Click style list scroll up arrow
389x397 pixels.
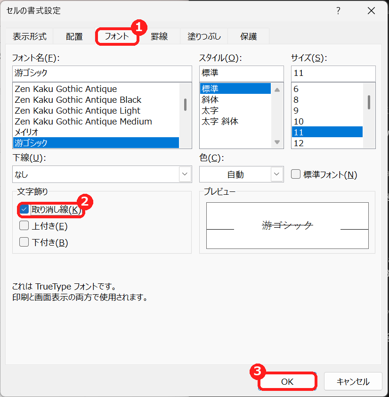tap(277, 90)
